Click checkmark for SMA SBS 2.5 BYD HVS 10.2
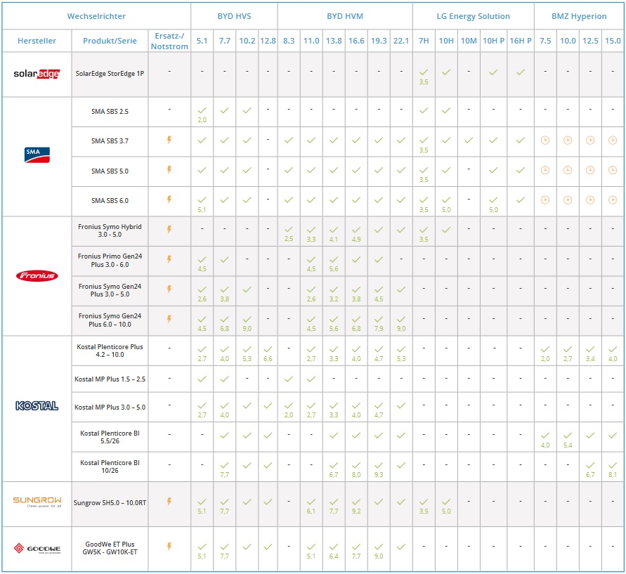This screenshot has width=626, height=574. point(247,110)
